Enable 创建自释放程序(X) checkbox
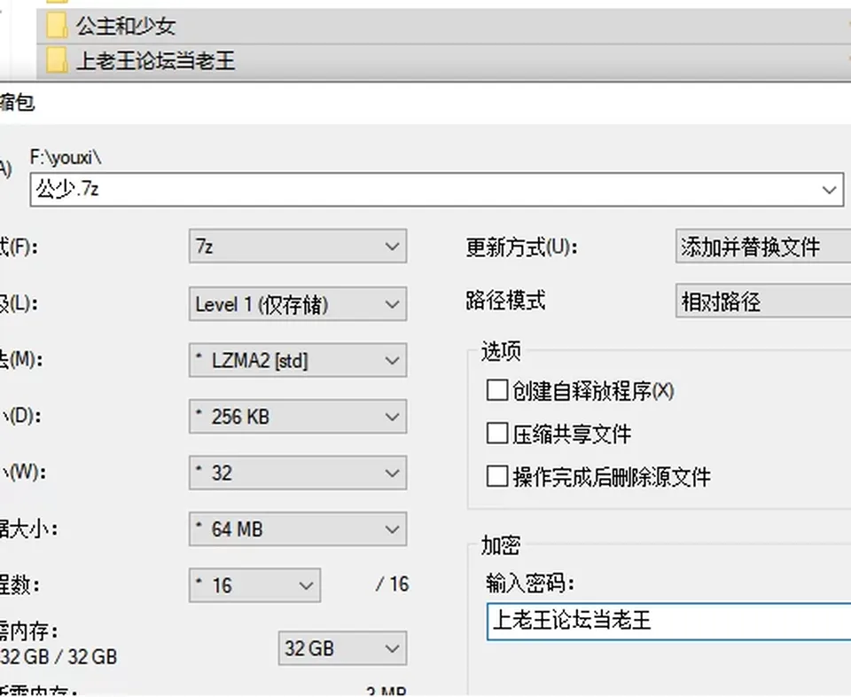851x697 pixels. tap(497, 390)
